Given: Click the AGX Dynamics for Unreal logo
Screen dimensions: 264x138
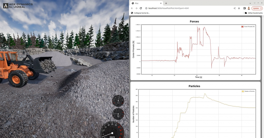Looking at the screenshot, I should pos(18,6).
